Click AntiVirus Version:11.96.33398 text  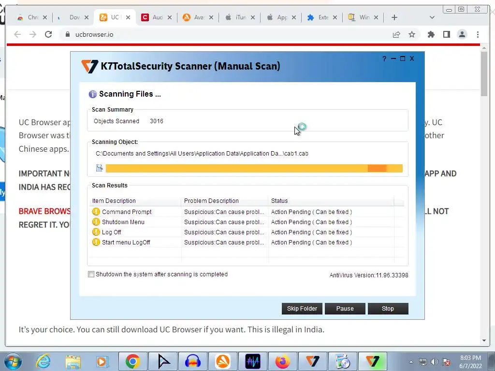pyautogui.click(x=369, y=275)
